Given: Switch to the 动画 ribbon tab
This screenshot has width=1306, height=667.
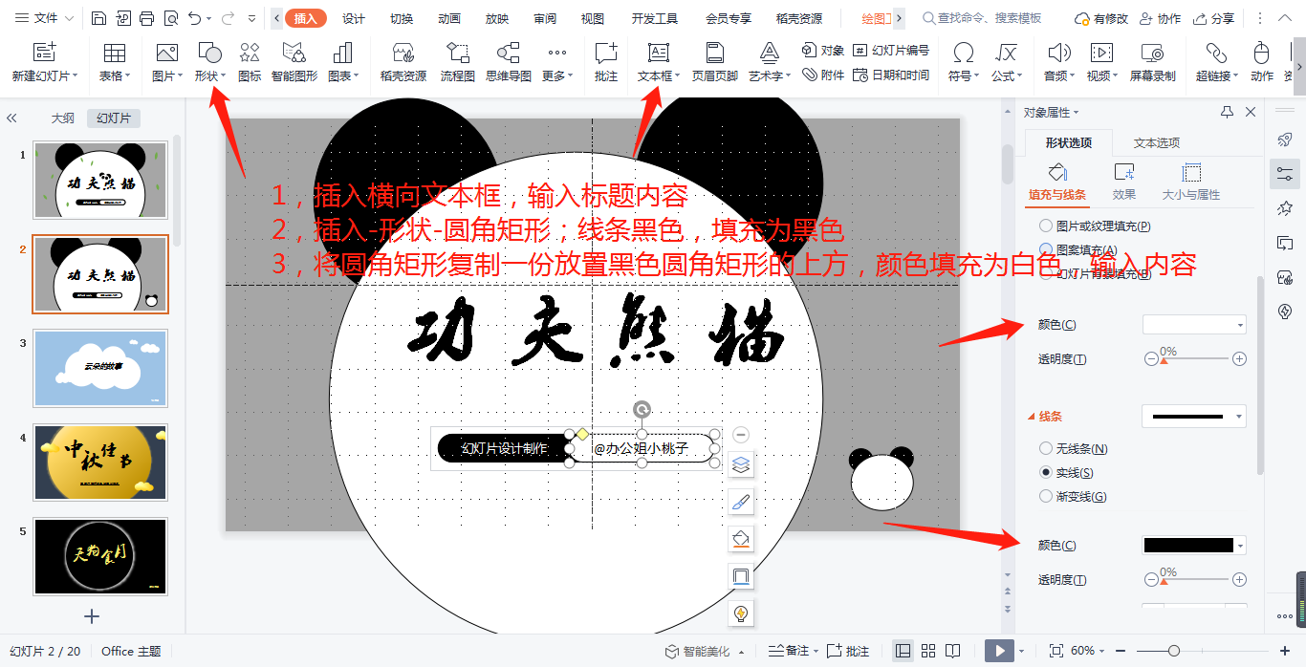Looking at the screenshot, I should coord(449,18).
